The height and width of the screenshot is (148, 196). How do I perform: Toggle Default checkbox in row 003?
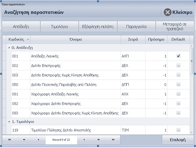pyautogui.click(x=179, y=75)
